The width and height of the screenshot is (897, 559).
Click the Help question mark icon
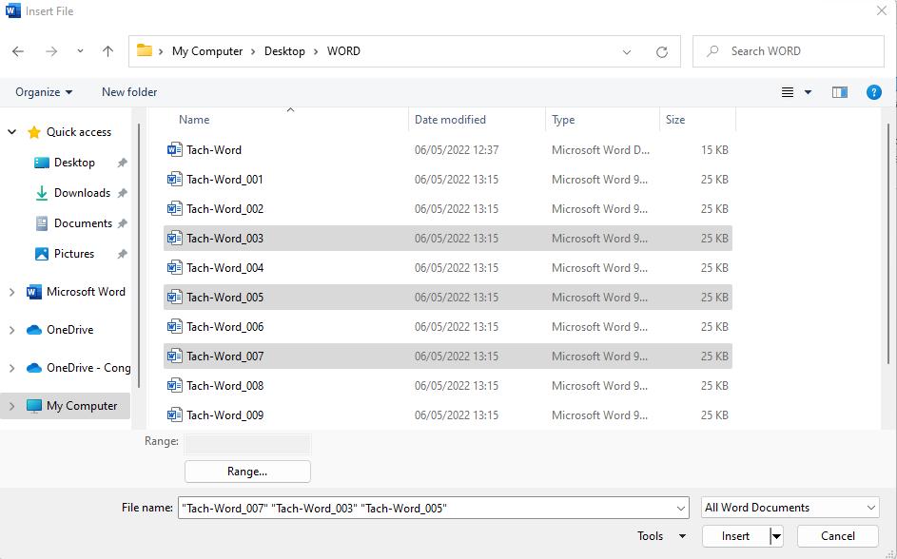(x=873, y=91)
